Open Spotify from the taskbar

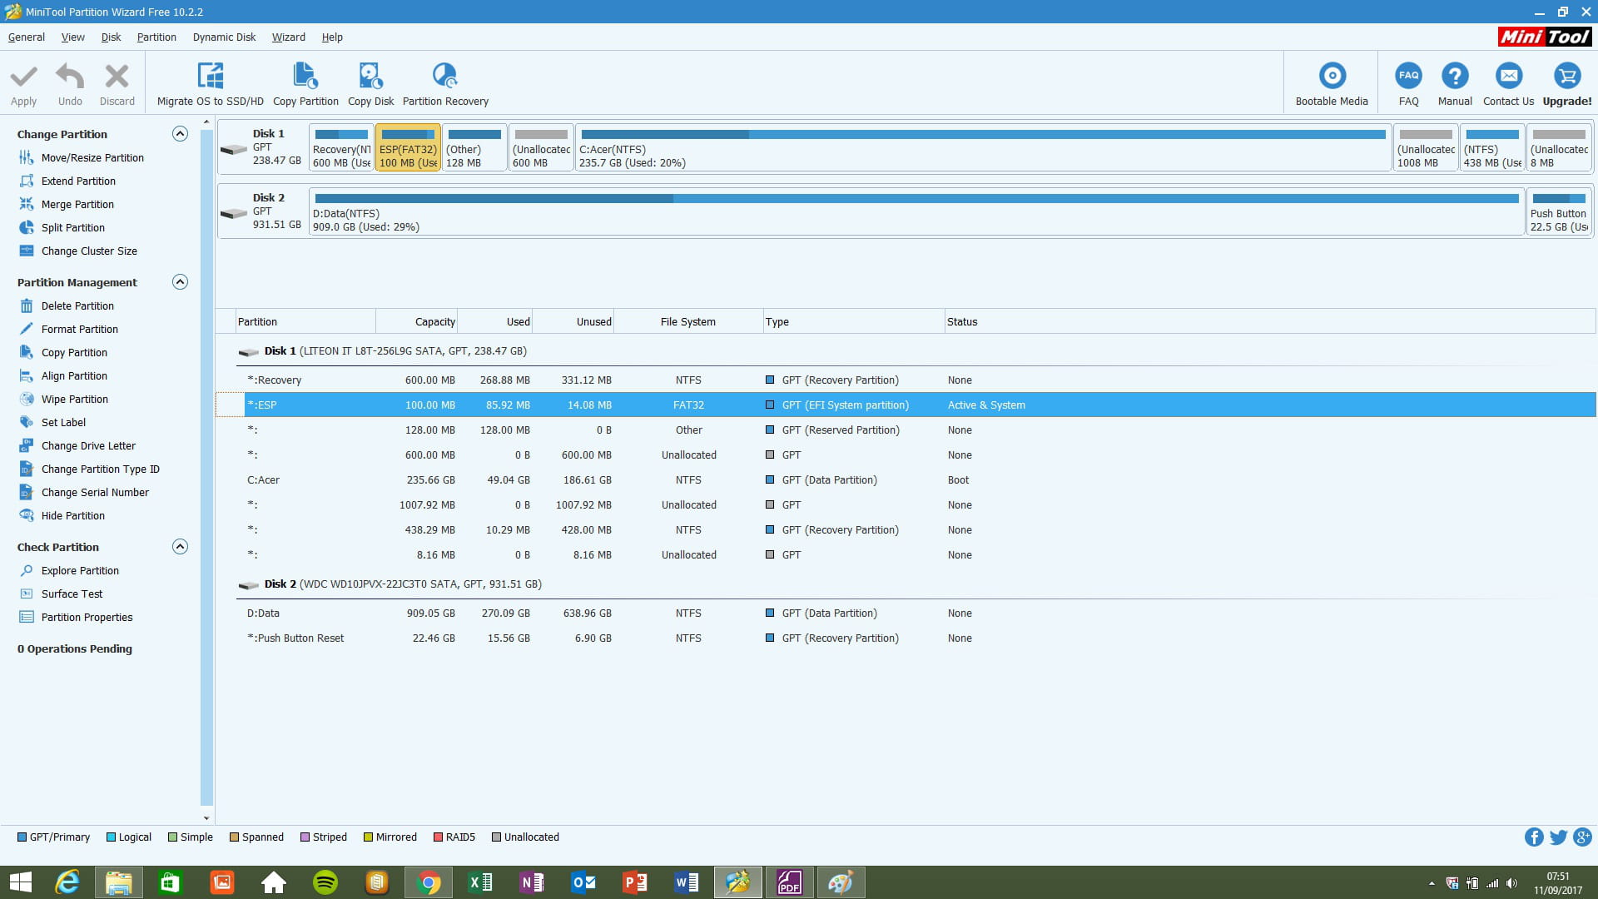tap(325, 882)
